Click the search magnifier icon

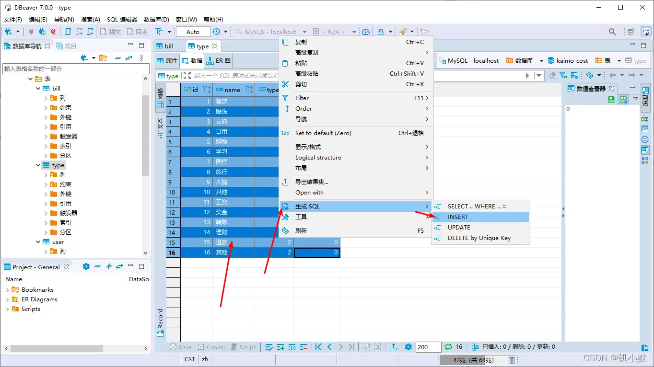click(x=612, y=32)
